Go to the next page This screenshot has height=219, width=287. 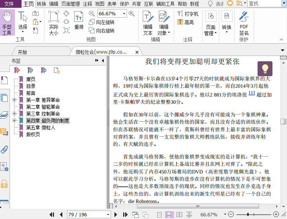tap(116, 214)
